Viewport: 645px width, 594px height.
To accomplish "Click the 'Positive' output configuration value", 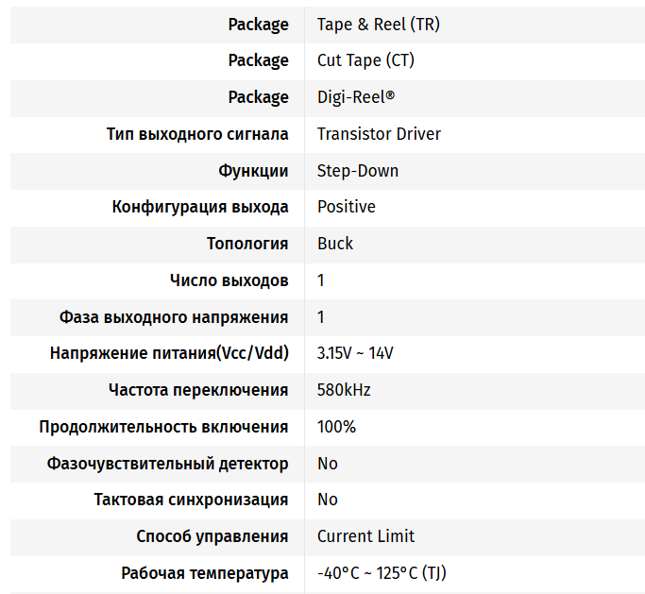I will (346, 207).
